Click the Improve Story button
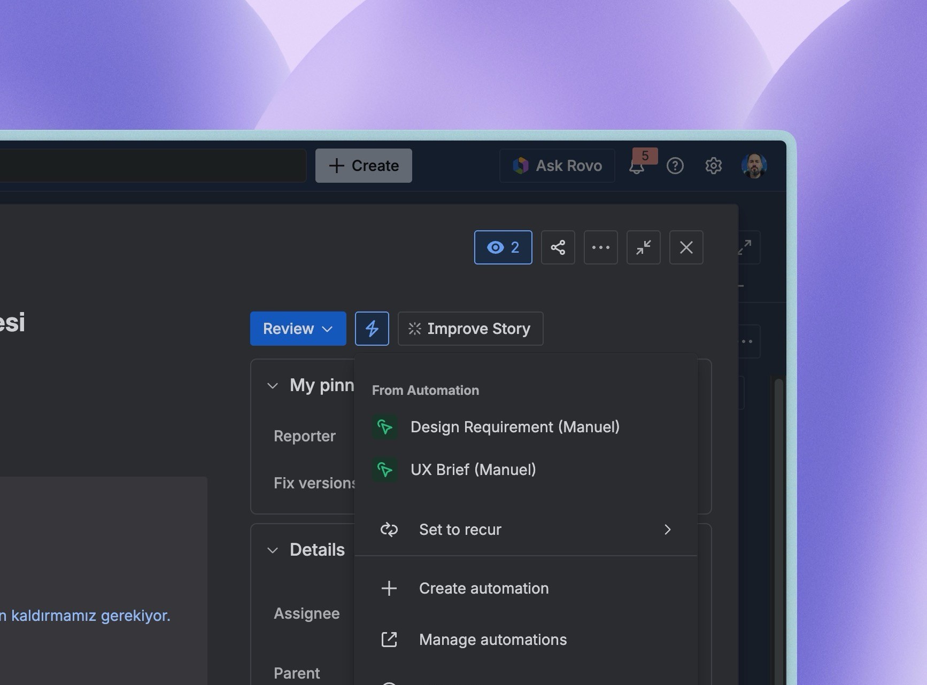The height and width of the screenshot is (685, 927). pos(470,329)
